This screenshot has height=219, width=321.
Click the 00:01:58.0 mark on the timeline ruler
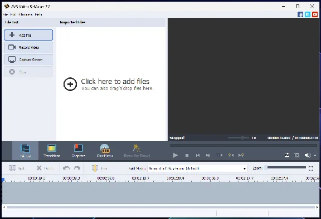coord(210,178)
